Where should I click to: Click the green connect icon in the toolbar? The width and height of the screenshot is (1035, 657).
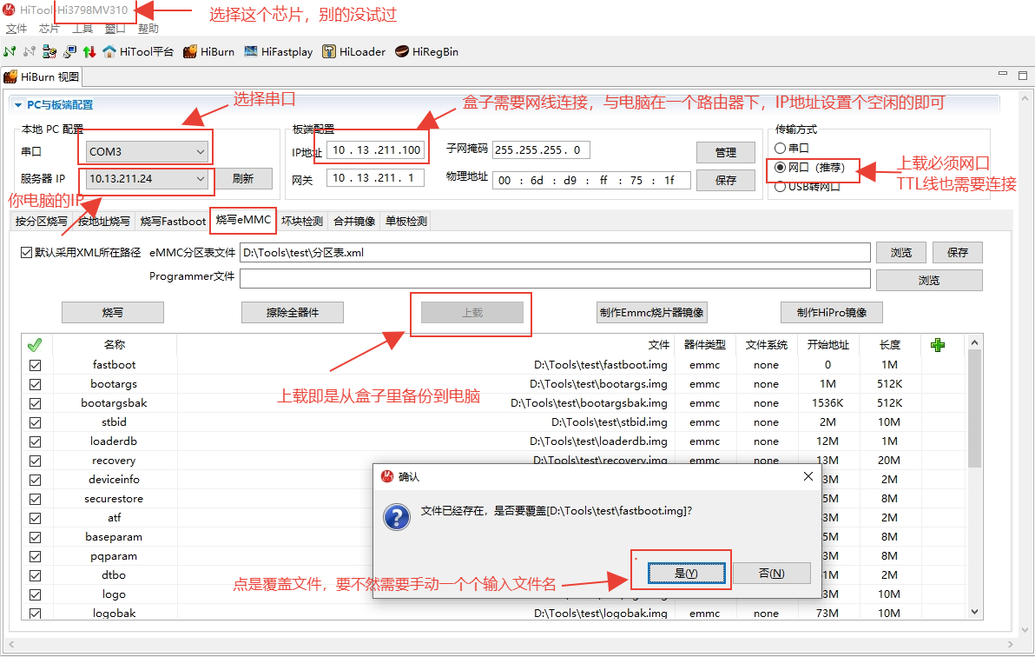(10, 51)
